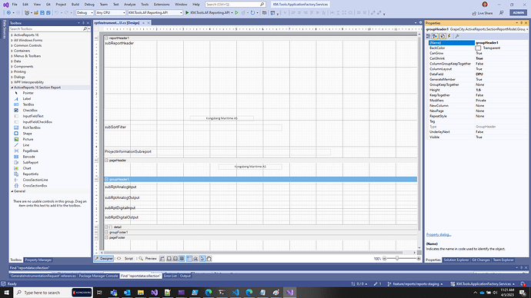Collapse the groupHeader1 section toggle

pos(106,180)
